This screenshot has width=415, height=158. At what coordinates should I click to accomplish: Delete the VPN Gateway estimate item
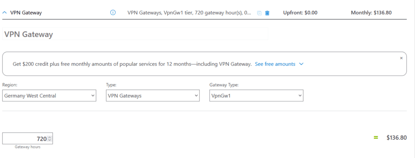click(x=267, y=13)
